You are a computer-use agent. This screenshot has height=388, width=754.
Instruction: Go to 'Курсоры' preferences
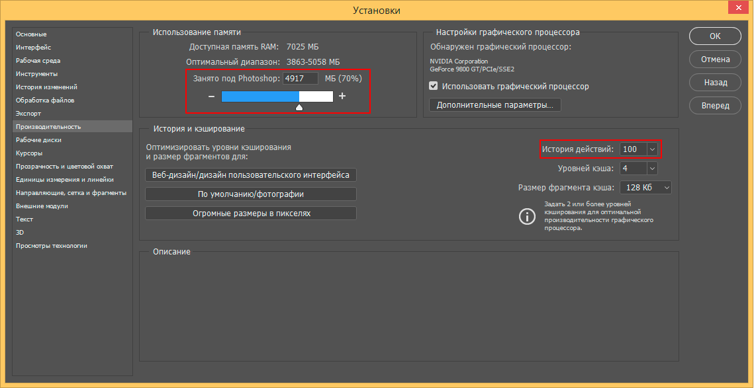[x=29, y=153]
